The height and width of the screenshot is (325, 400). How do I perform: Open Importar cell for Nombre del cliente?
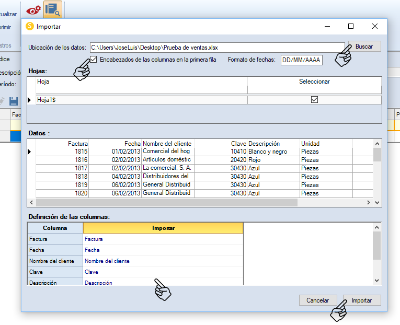(163, 261)
